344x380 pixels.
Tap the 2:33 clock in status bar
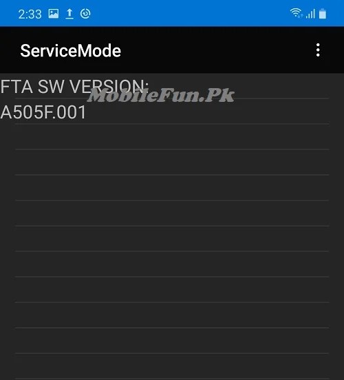(30, 14)
